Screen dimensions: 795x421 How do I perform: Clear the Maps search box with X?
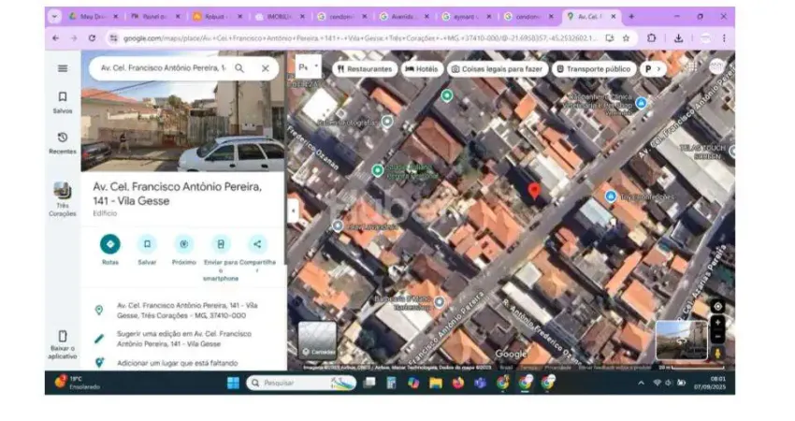click(x=266, y=68)
